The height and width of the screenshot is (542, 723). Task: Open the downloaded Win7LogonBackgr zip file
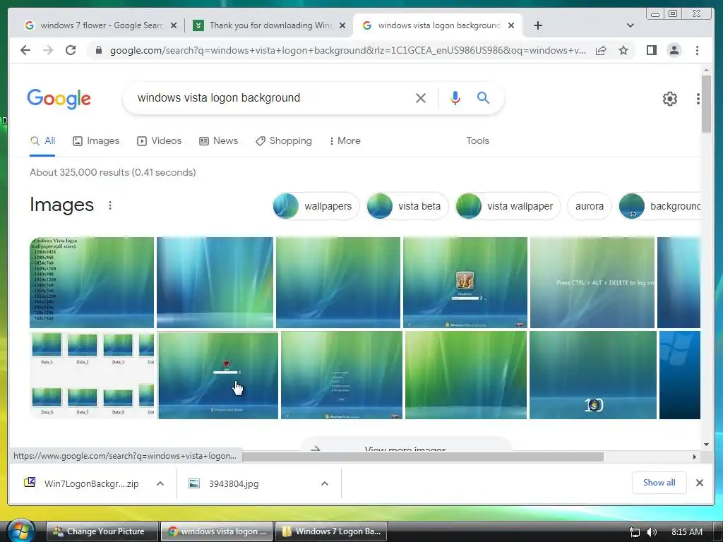pos(82,483)
